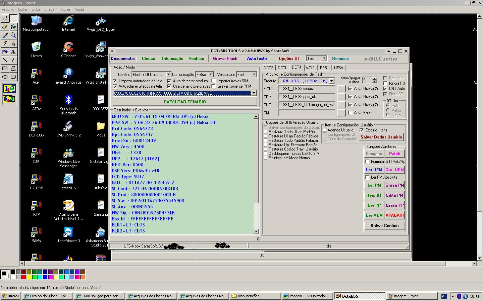Click the Meu computador desktop icon
This screenshot has height=301, width=483.
pyautogui.click(x=36, y=23)
